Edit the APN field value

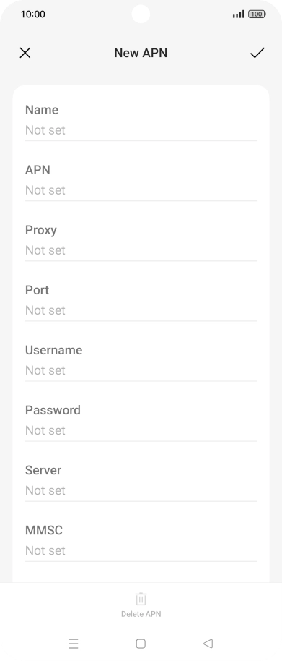(141, 180)
